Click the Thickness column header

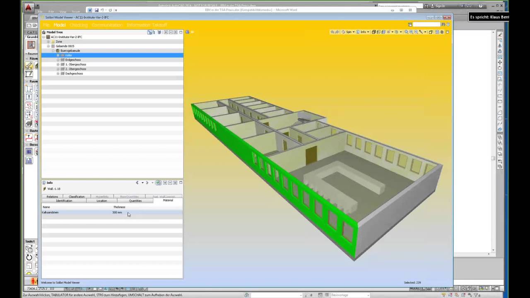119,207
